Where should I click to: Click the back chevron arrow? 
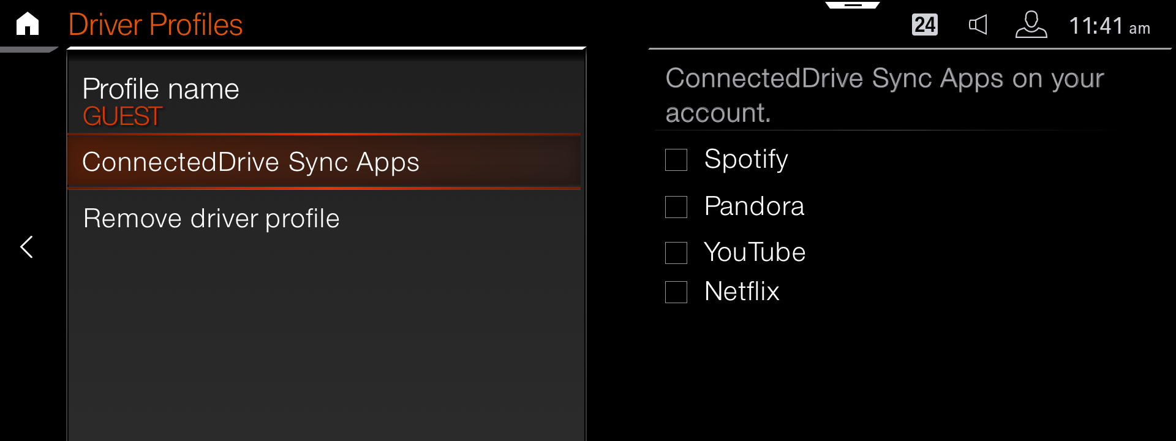pyautogui.click(x=26, y=247)
